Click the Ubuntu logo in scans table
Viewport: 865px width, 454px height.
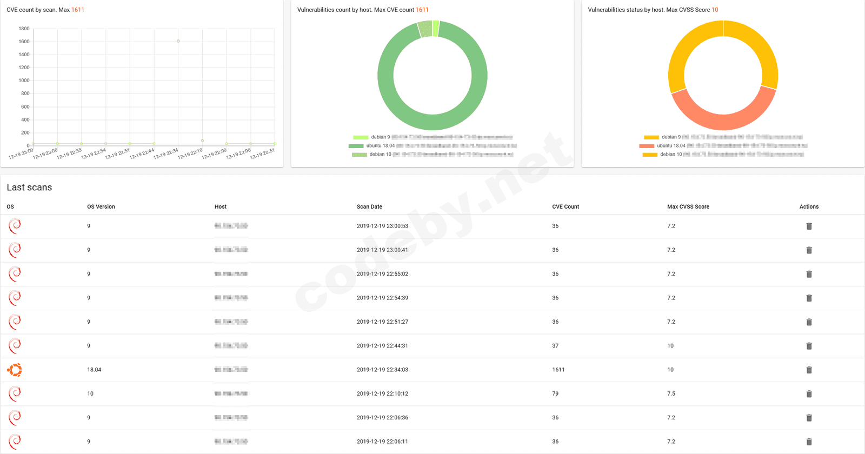[15, 370]
